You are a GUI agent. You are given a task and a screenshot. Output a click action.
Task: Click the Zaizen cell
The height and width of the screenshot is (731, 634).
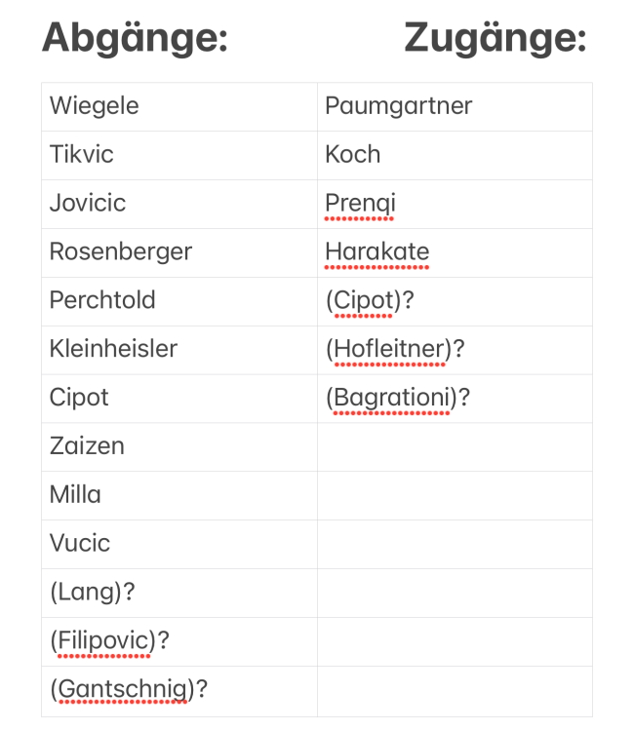(87, 446)
